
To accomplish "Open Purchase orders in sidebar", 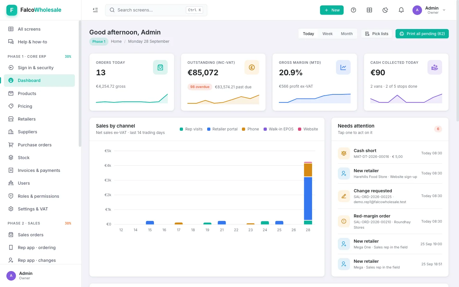I will (x=39, y=145).
